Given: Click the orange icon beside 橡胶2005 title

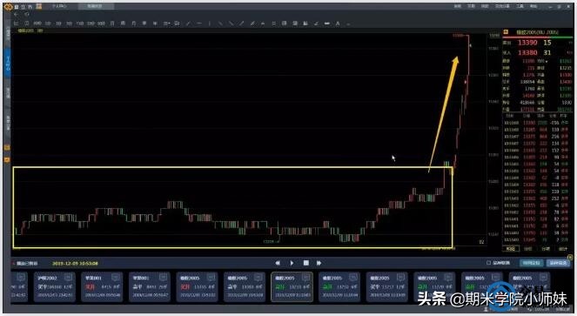Looking at the screenshot, I should click(506, 32).
